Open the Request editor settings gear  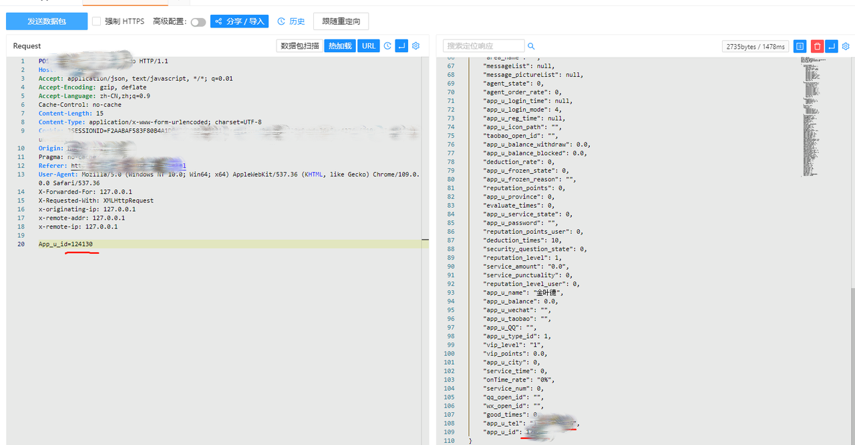(x=415, y=46)
